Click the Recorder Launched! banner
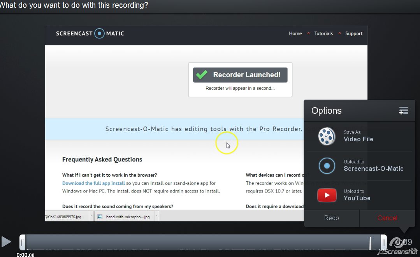The width and height of the screenshot is (420, 257). tap(240, 75)
